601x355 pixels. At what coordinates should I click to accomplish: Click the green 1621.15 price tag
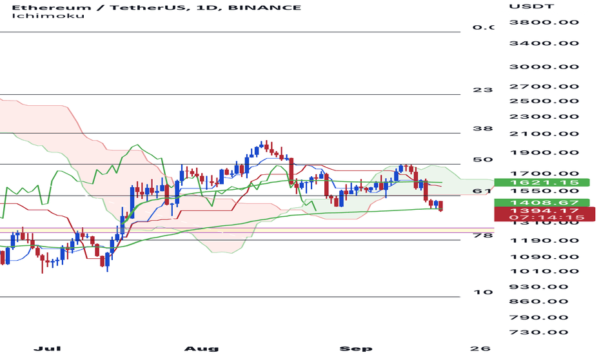pyautogui.click(x=542, y=183)
